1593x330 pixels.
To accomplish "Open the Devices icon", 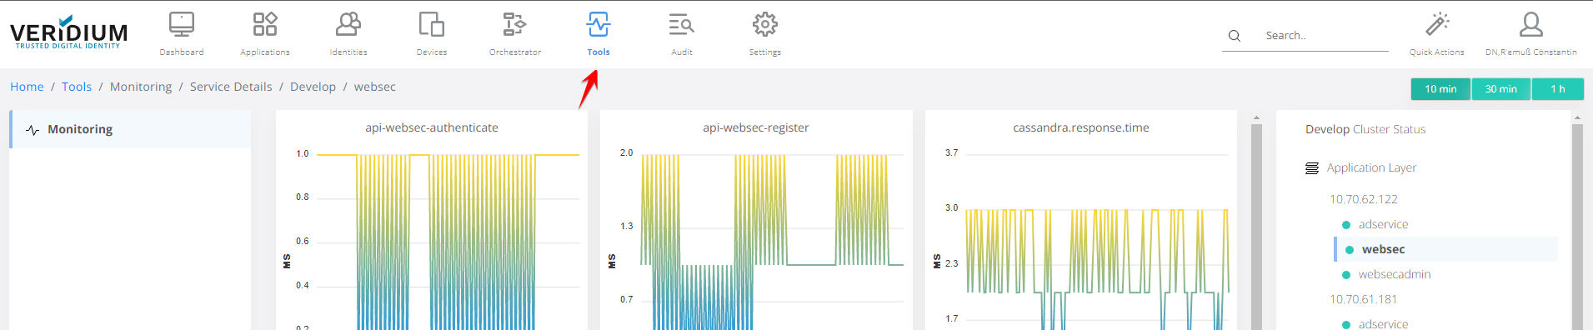I will [x=432, y=24].
